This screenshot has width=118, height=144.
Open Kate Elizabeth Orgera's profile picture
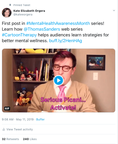(x=7, y=13)
